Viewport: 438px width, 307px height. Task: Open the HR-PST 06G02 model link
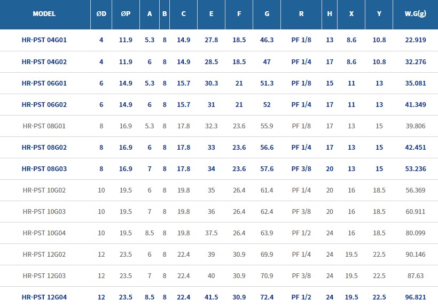click(44, 105)
